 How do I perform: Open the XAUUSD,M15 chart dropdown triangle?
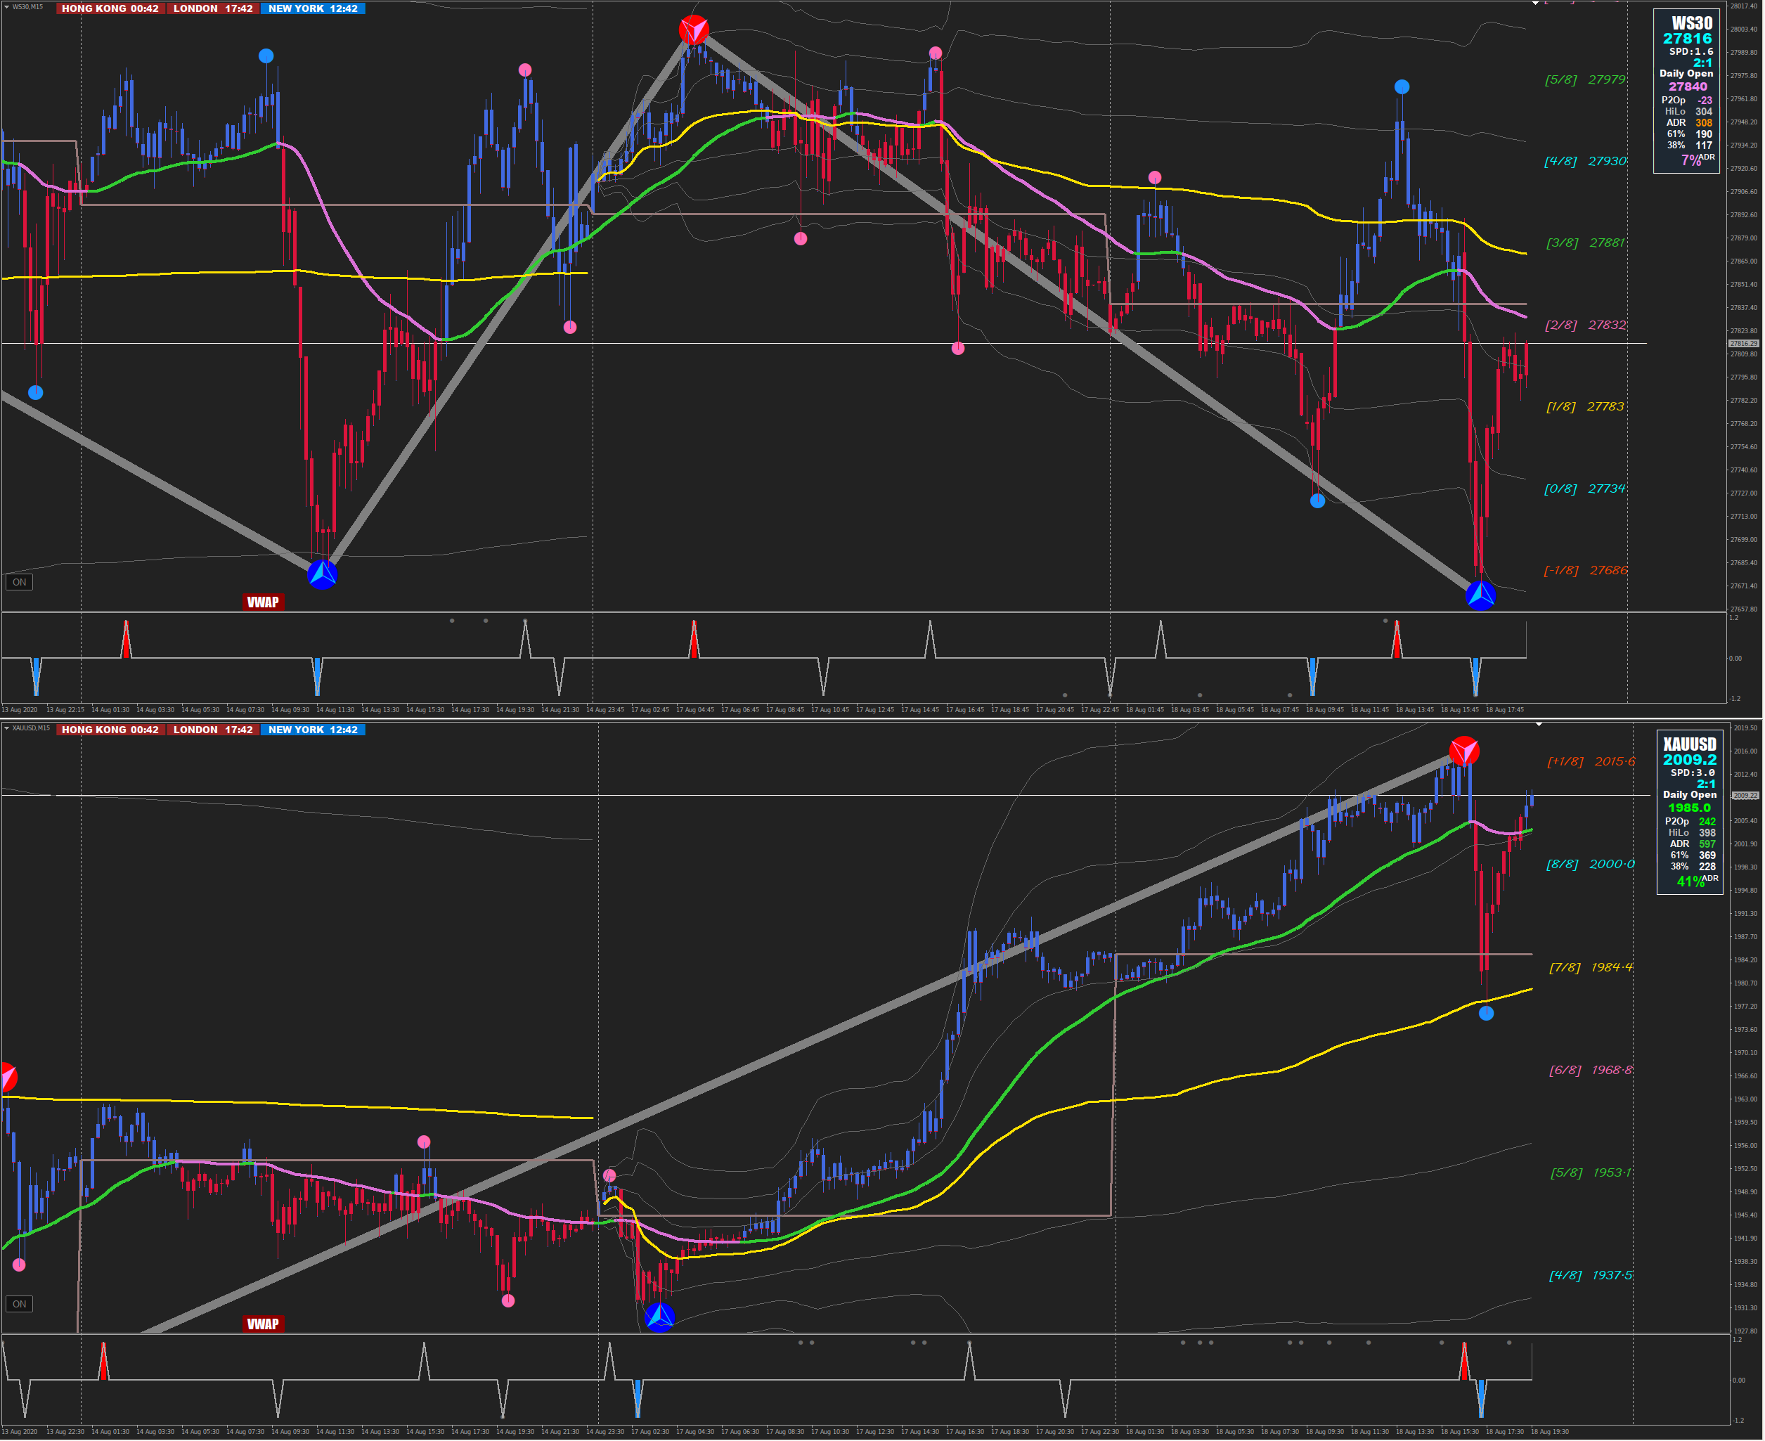[6, 728]
